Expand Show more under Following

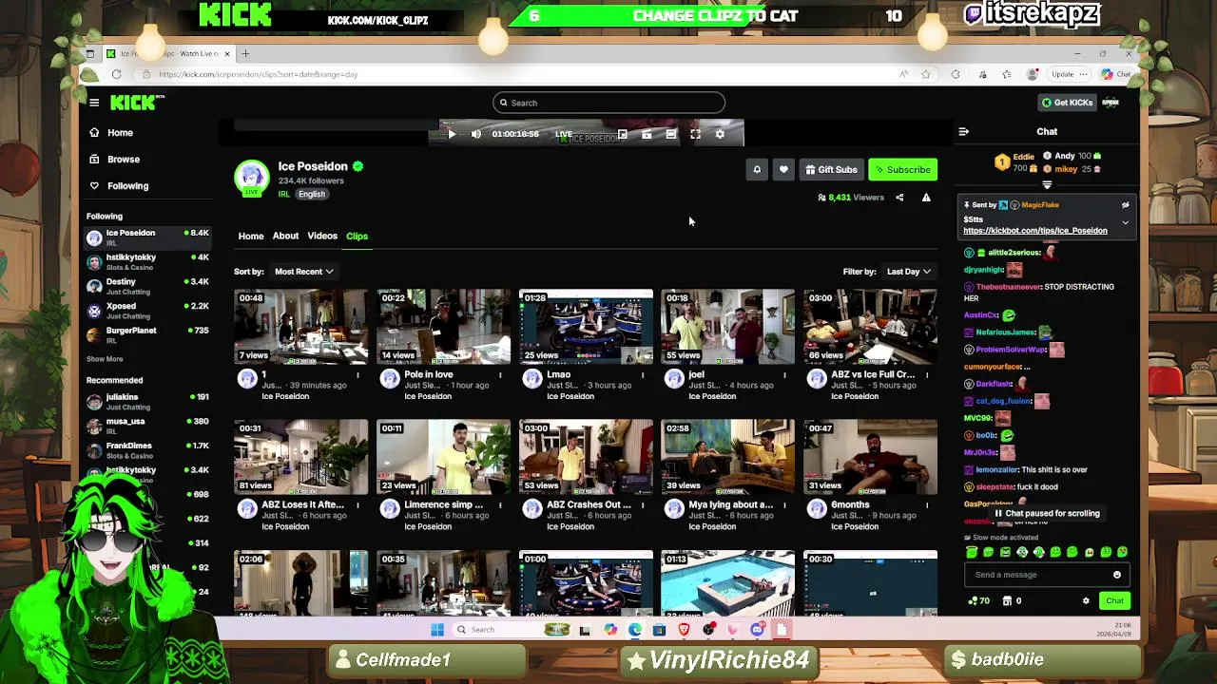(105, 359)
